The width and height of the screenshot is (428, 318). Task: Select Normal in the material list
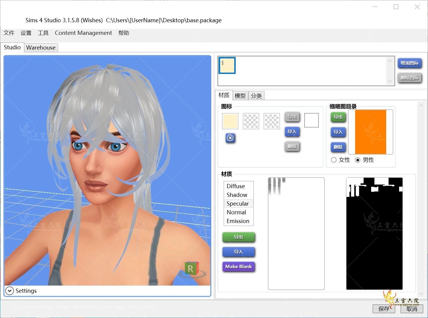(239, 212)
